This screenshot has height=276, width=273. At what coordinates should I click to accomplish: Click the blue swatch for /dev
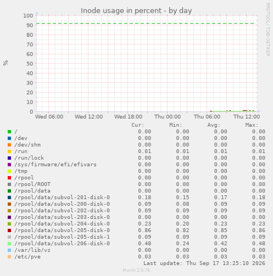9,138
